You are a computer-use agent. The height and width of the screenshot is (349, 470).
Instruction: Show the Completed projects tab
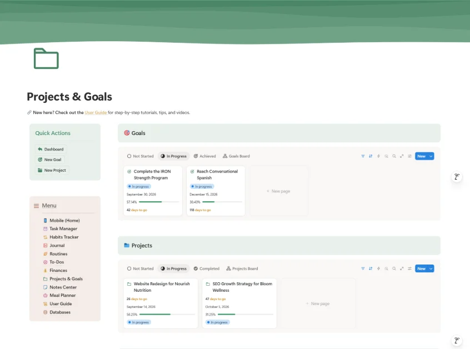click(x=207, y=268)
